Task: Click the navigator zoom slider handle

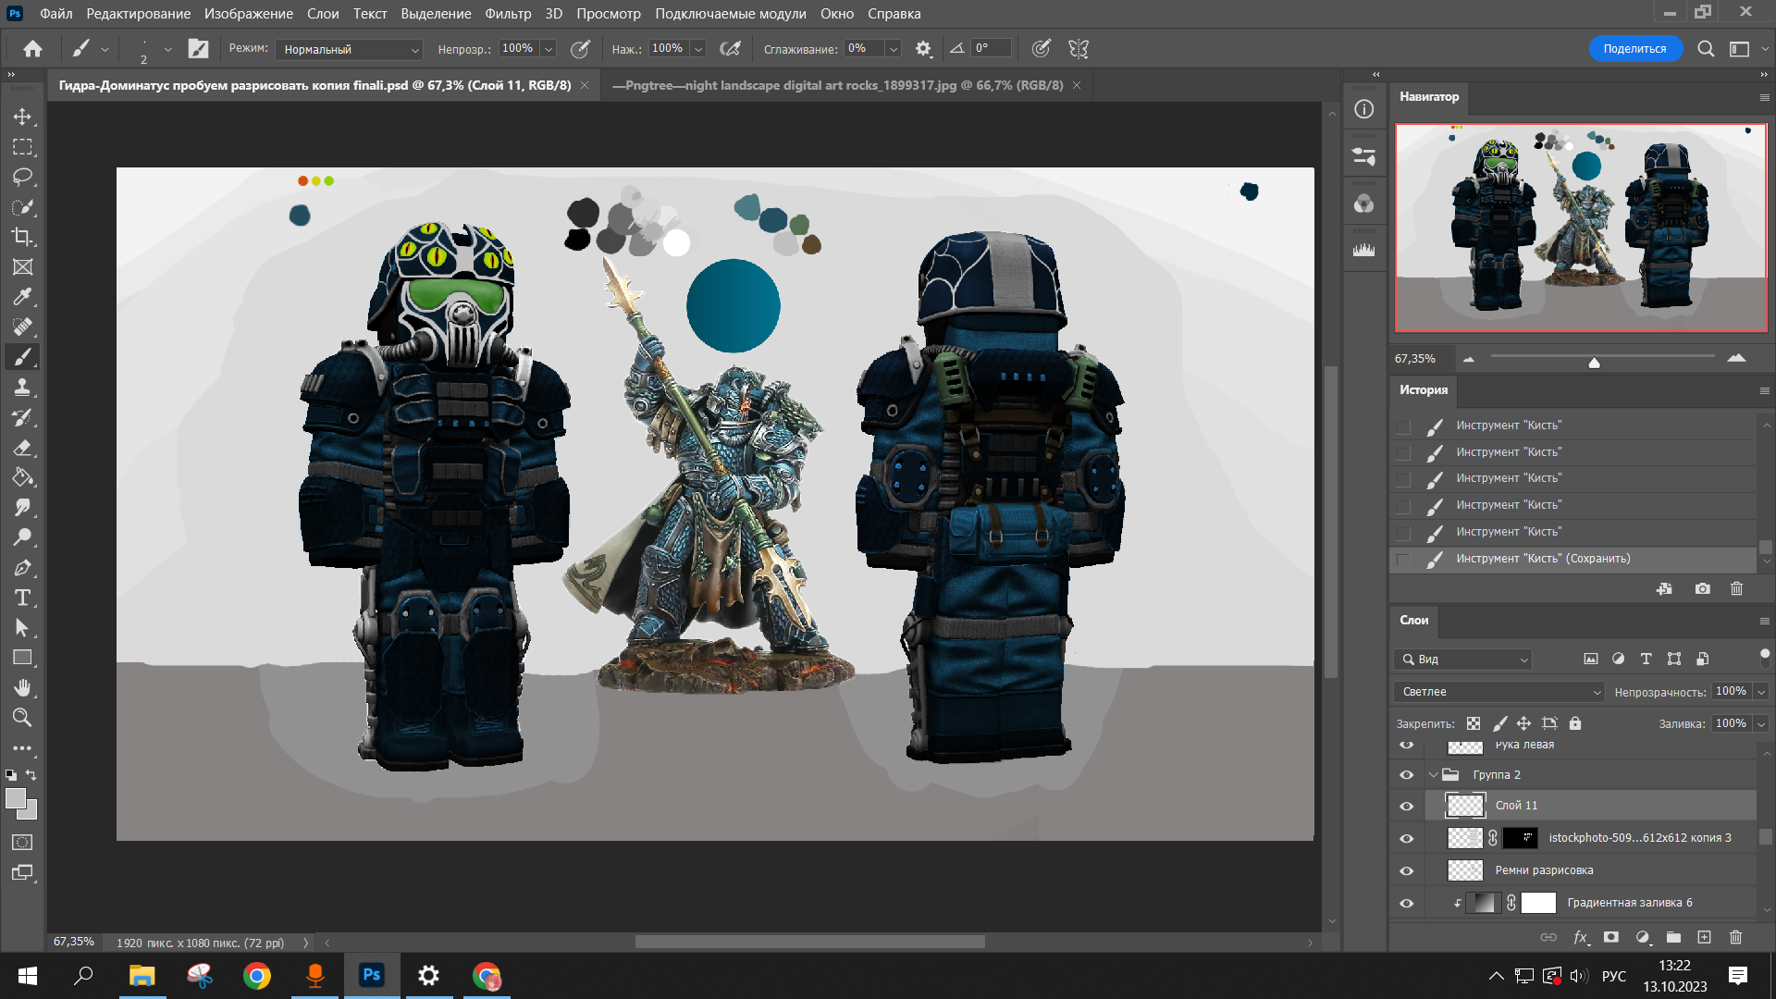Action: [1594, 363]
